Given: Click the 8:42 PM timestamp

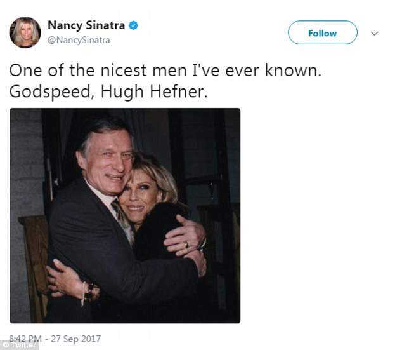Looking at the screenshot, I should [25, 339].
